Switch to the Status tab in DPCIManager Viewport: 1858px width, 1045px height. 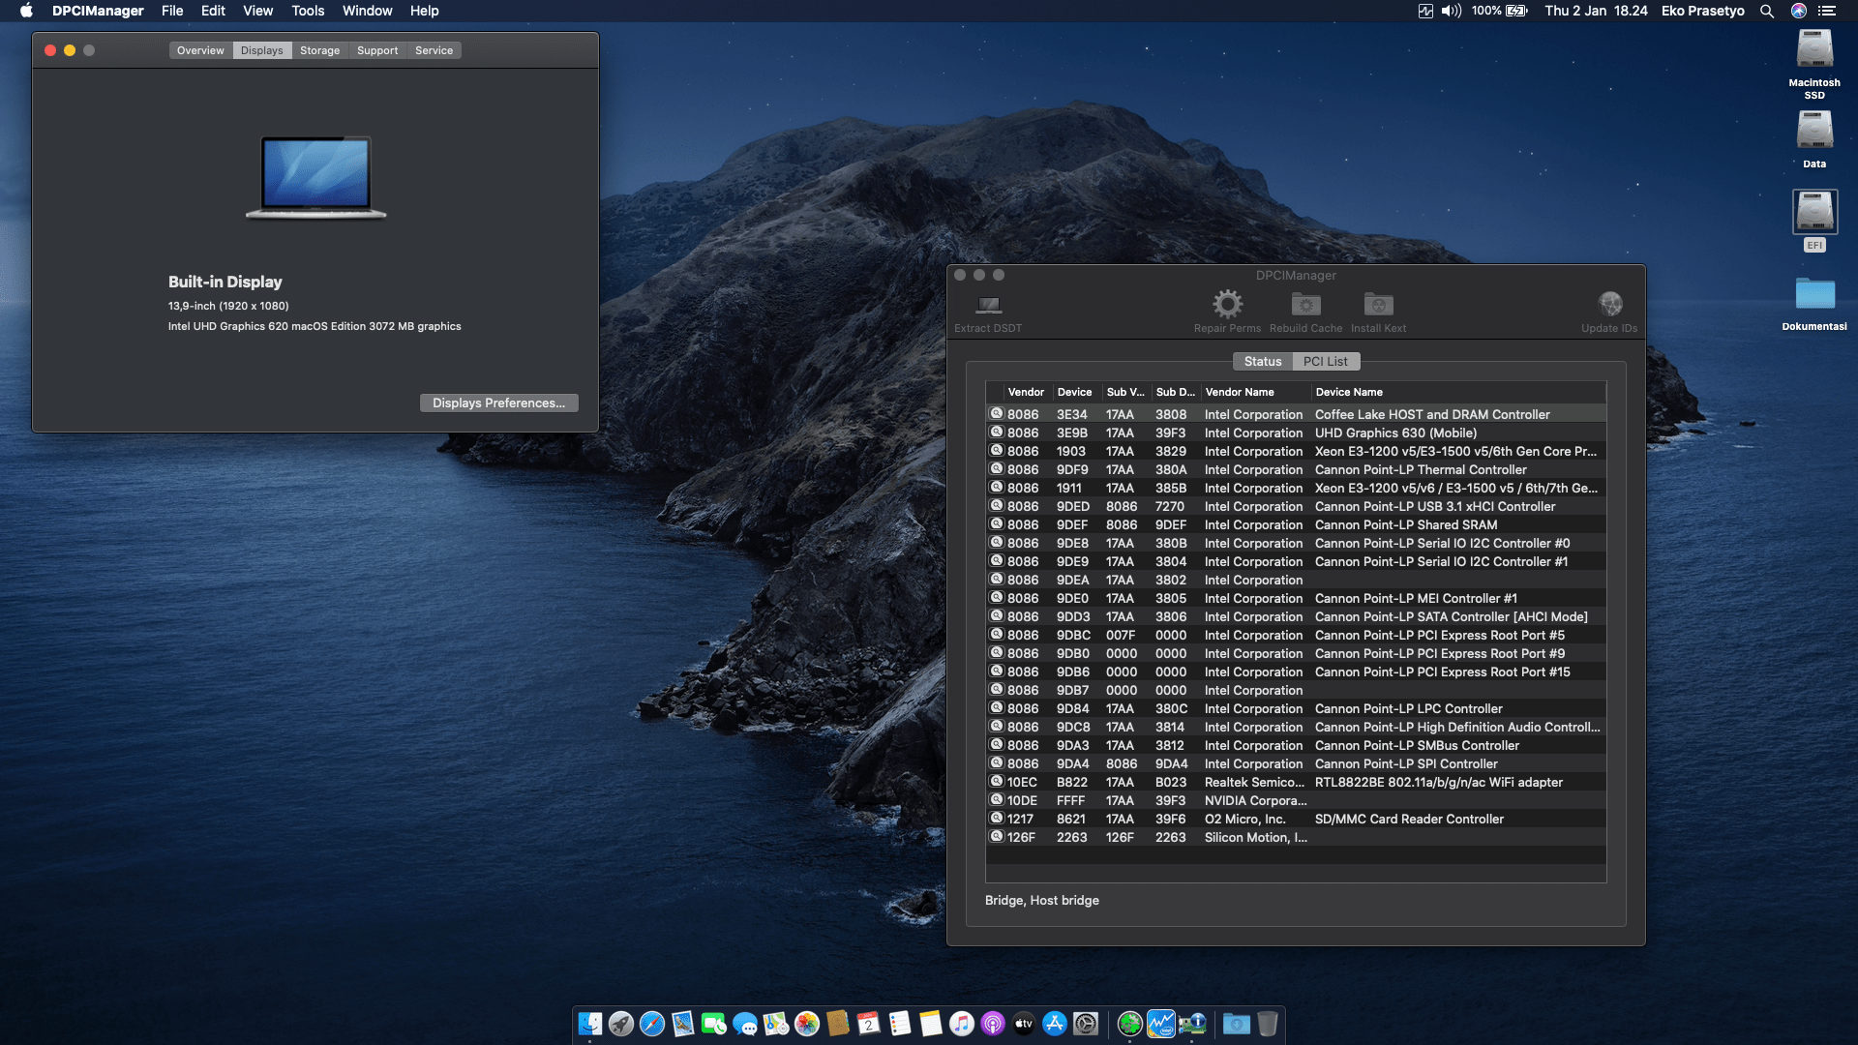pyautogui.click(x=1263, y=361)
